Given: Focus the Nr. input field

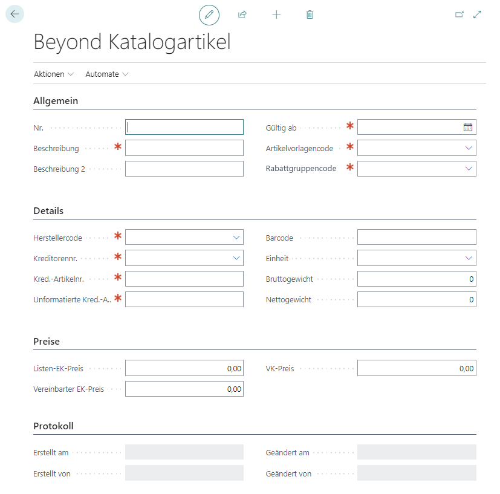Looking at the screenshot, I should [x=184, y=127].
